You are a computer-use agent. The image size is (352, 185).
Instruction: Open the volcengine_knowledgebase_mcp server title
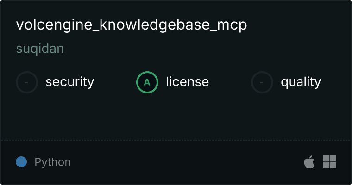(x=132, y=25)
